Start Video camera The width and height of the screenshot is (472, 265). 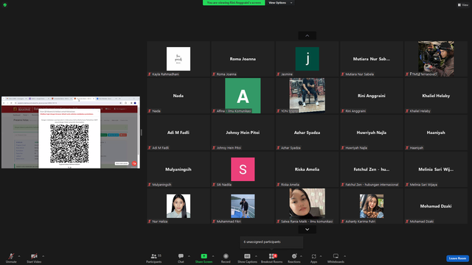click(x=34, y=258)
